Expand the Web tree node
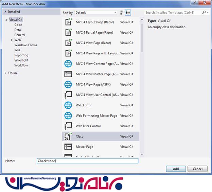The image size is (212, 192). (x=12, y=40)
